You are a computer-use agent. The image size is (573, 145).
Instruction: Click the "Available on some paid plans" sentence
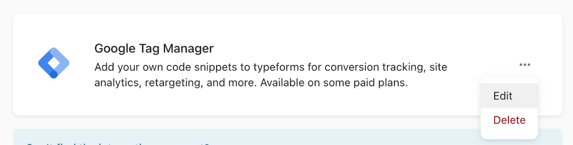(x=334, y=83)
